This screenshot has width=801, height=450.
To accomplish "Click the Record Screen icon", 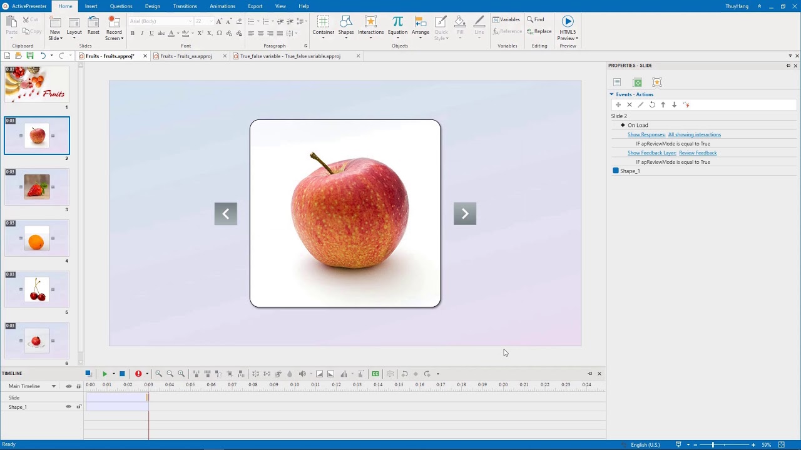I will click(114, 22).
